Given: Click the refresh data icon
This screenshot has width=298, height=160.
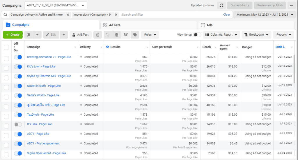Looking at the screenshot, I should pyautogui.click(x=221, y=6).
